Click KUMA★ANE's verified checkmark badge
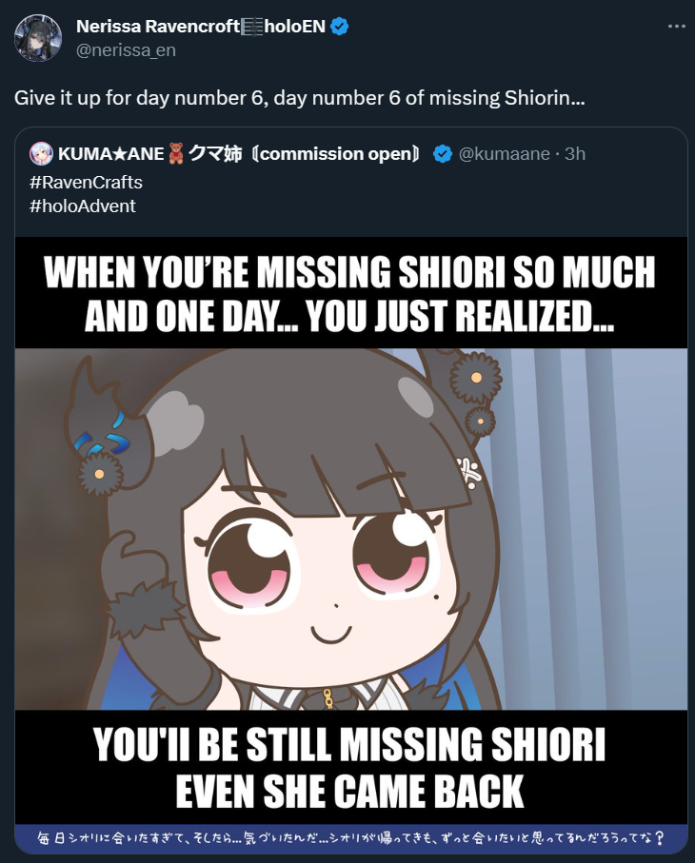695x863 pixels. tap(442, 154)
